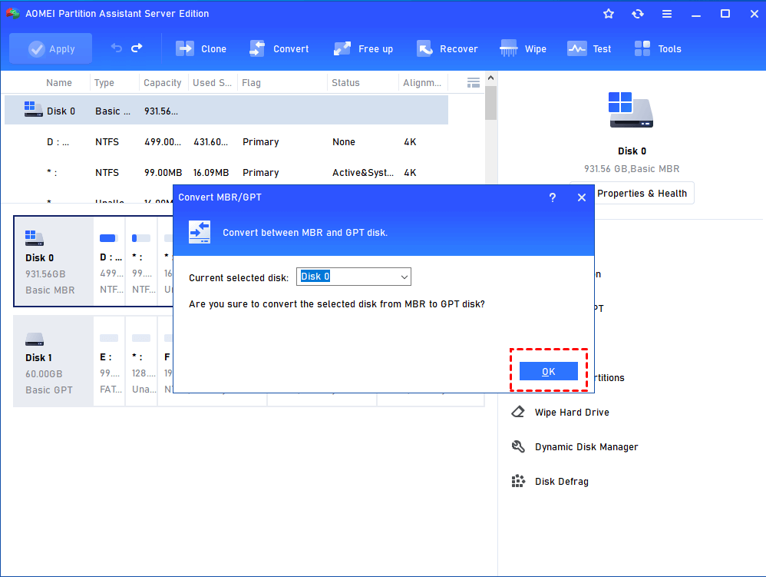Open the Free up menu
This screenshot has height=577, width=766.
tap(363, 48)
